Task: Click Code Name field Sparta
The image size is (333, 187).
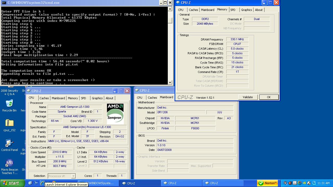Action: pos(62,111)
